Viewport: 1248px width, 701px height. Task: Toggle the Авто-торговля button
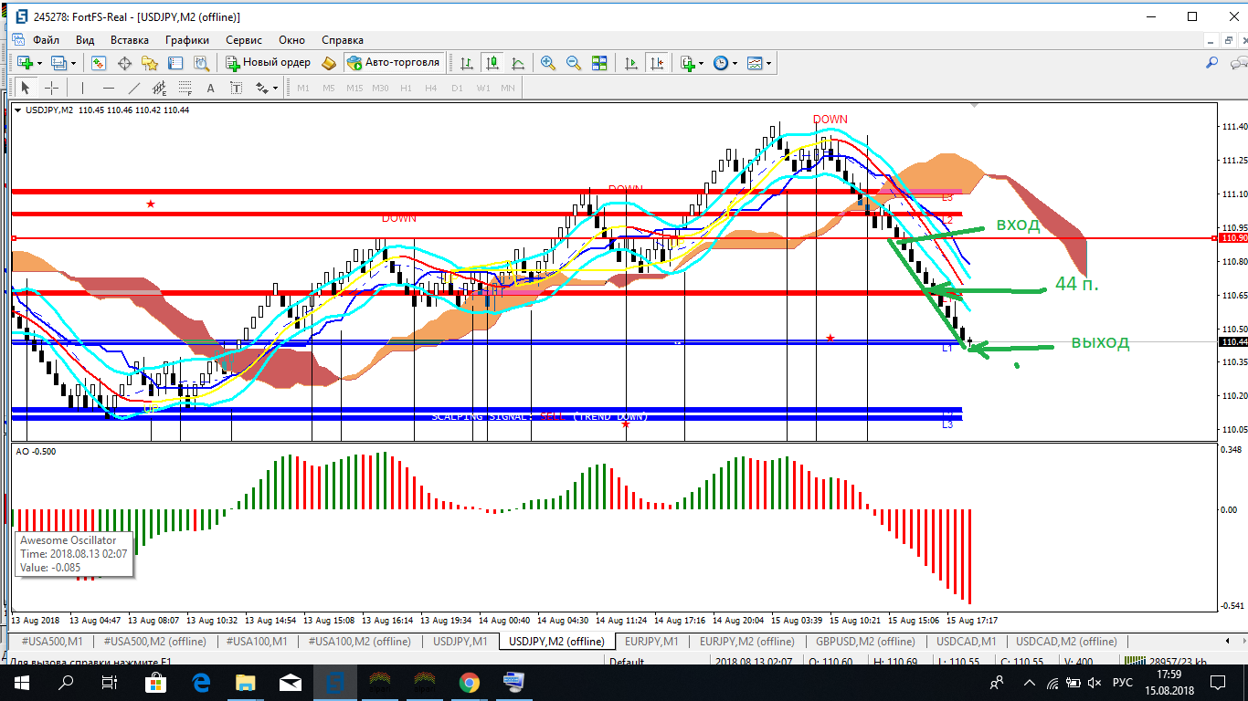coord(394,63)
